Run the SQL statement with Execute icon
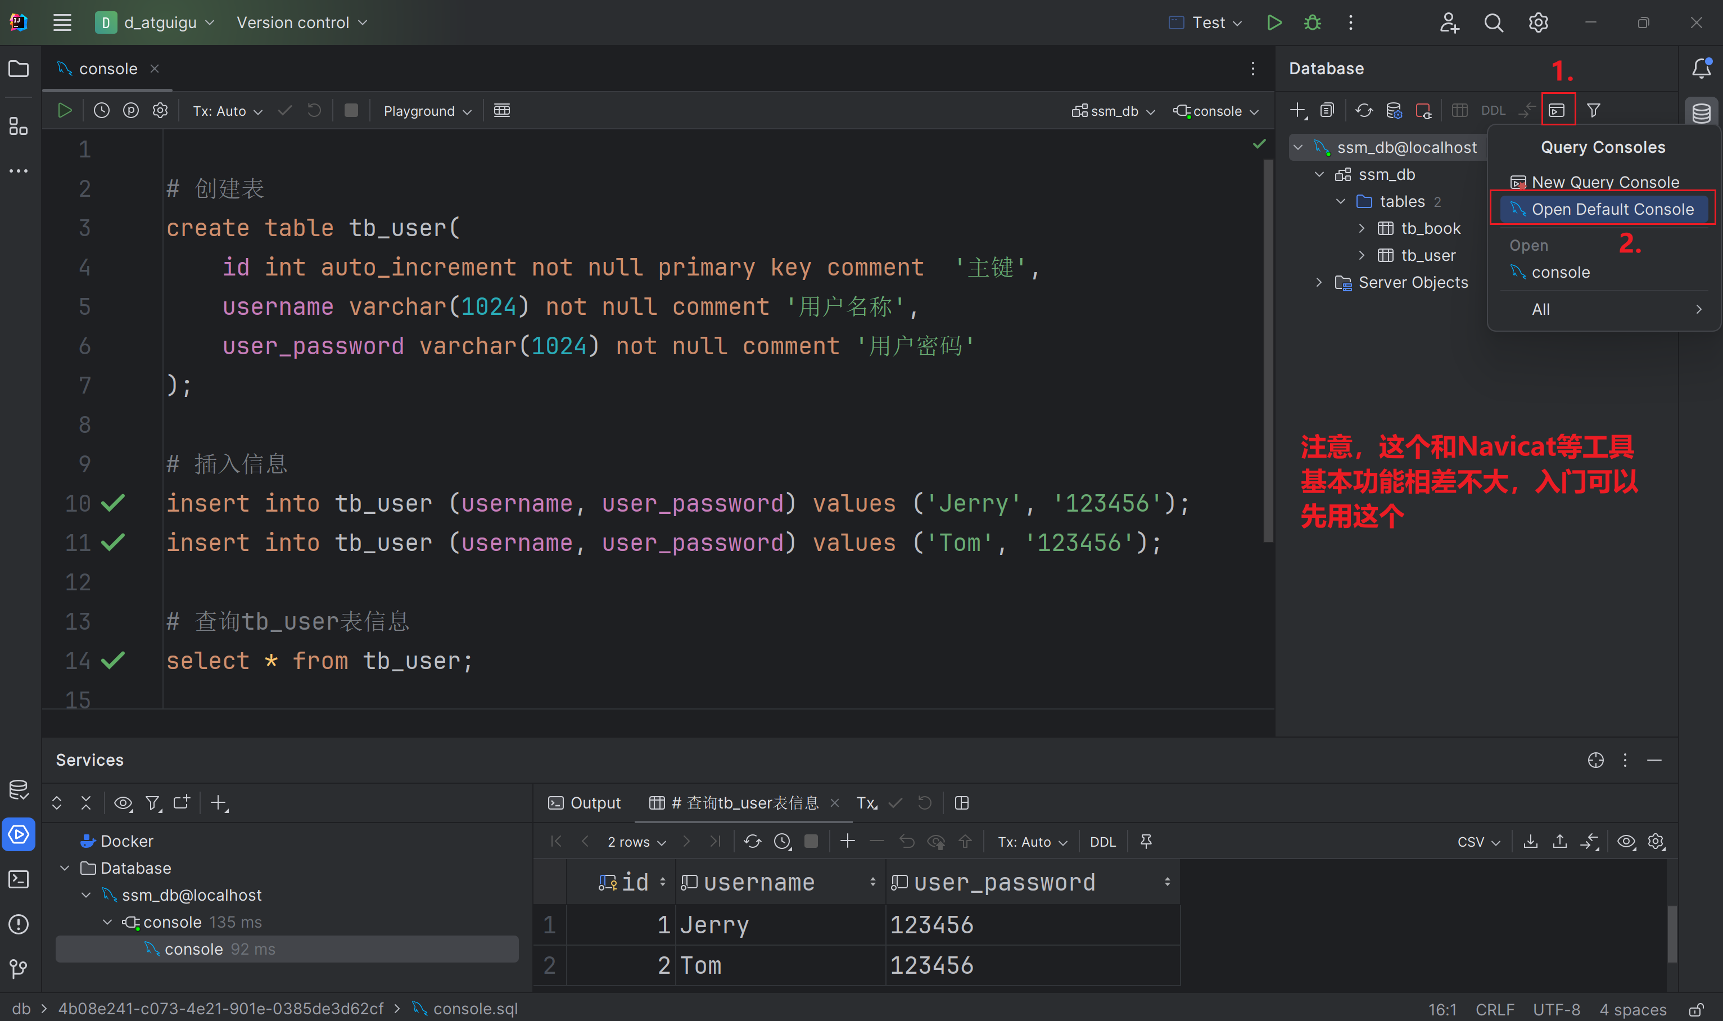The width and height of the screenshot is (1723, 1021). pyautogui.click(x=65, y=111)
